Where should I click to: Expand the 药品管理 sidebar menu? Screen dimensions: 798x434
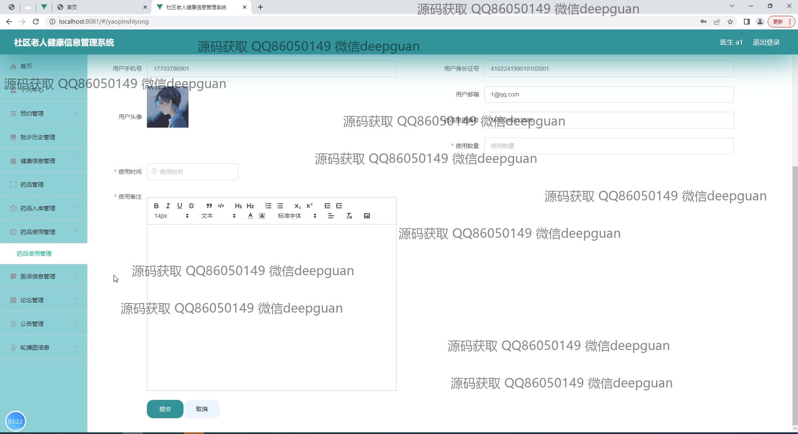(44, 185)
